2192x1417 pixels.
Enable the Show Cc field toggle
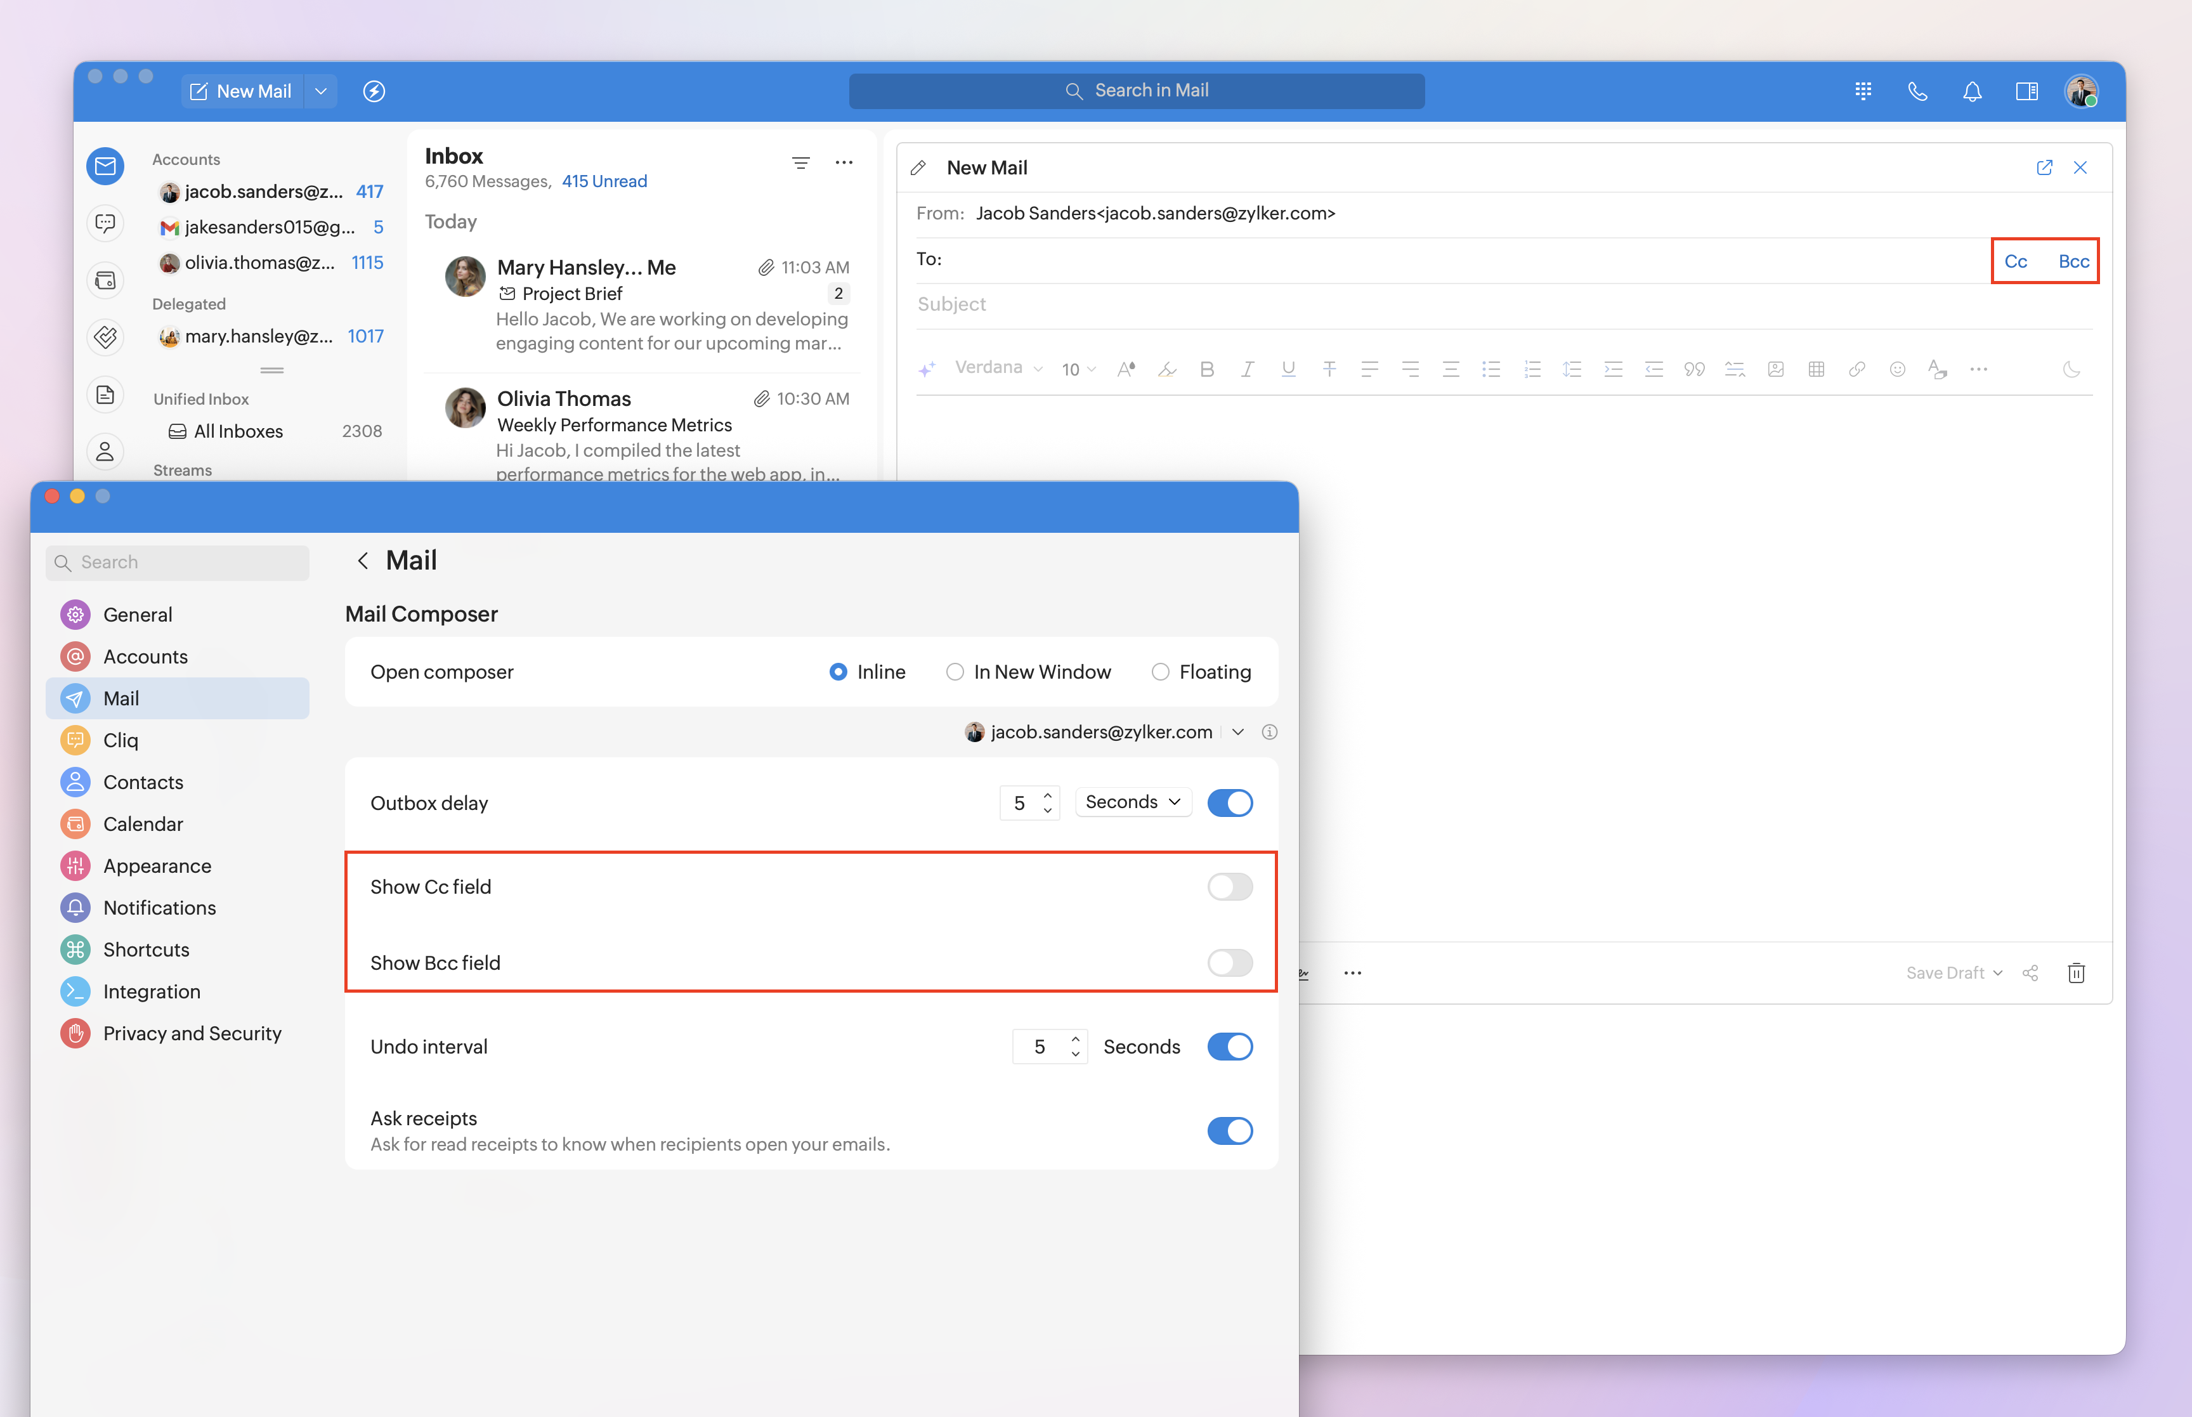click(1229, 887)
